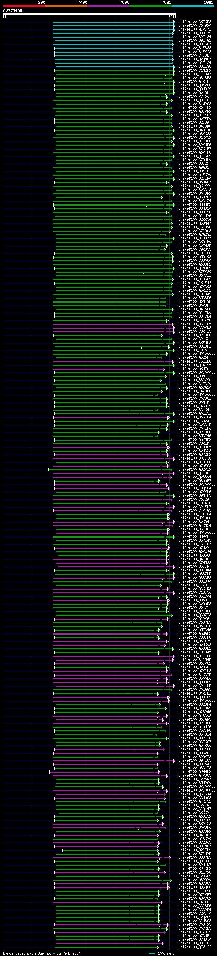The image size is (217, 956).
Task: Select hit label UniRef100_Q74FS5
Action: click(x=194, y=365)
